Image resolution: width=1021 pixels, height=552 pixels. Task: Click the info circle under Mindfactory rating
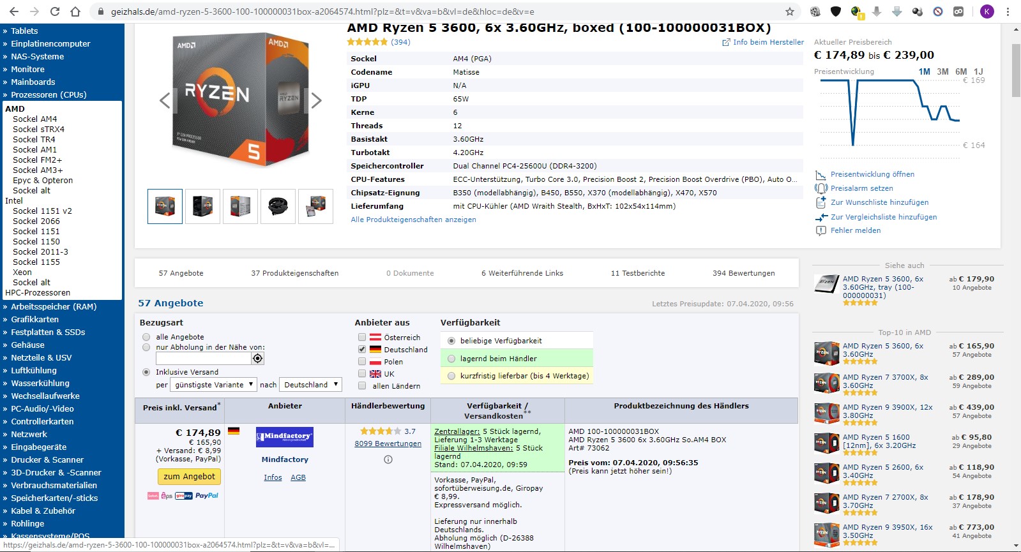[388, 459]
